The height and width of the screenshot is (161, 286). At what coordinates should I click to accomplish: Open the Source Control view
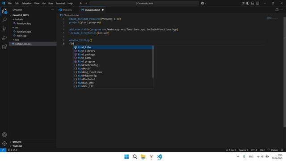(x=4, y=29)
